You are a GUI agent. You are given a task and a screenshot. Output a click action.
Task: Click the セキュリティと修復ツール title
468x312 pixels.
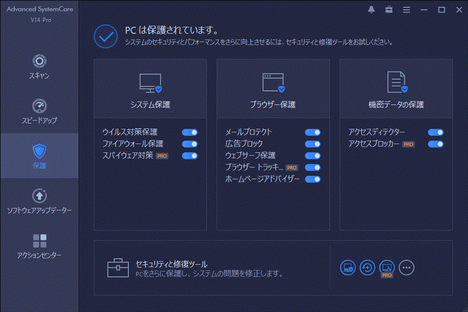(x=171, y=264)
